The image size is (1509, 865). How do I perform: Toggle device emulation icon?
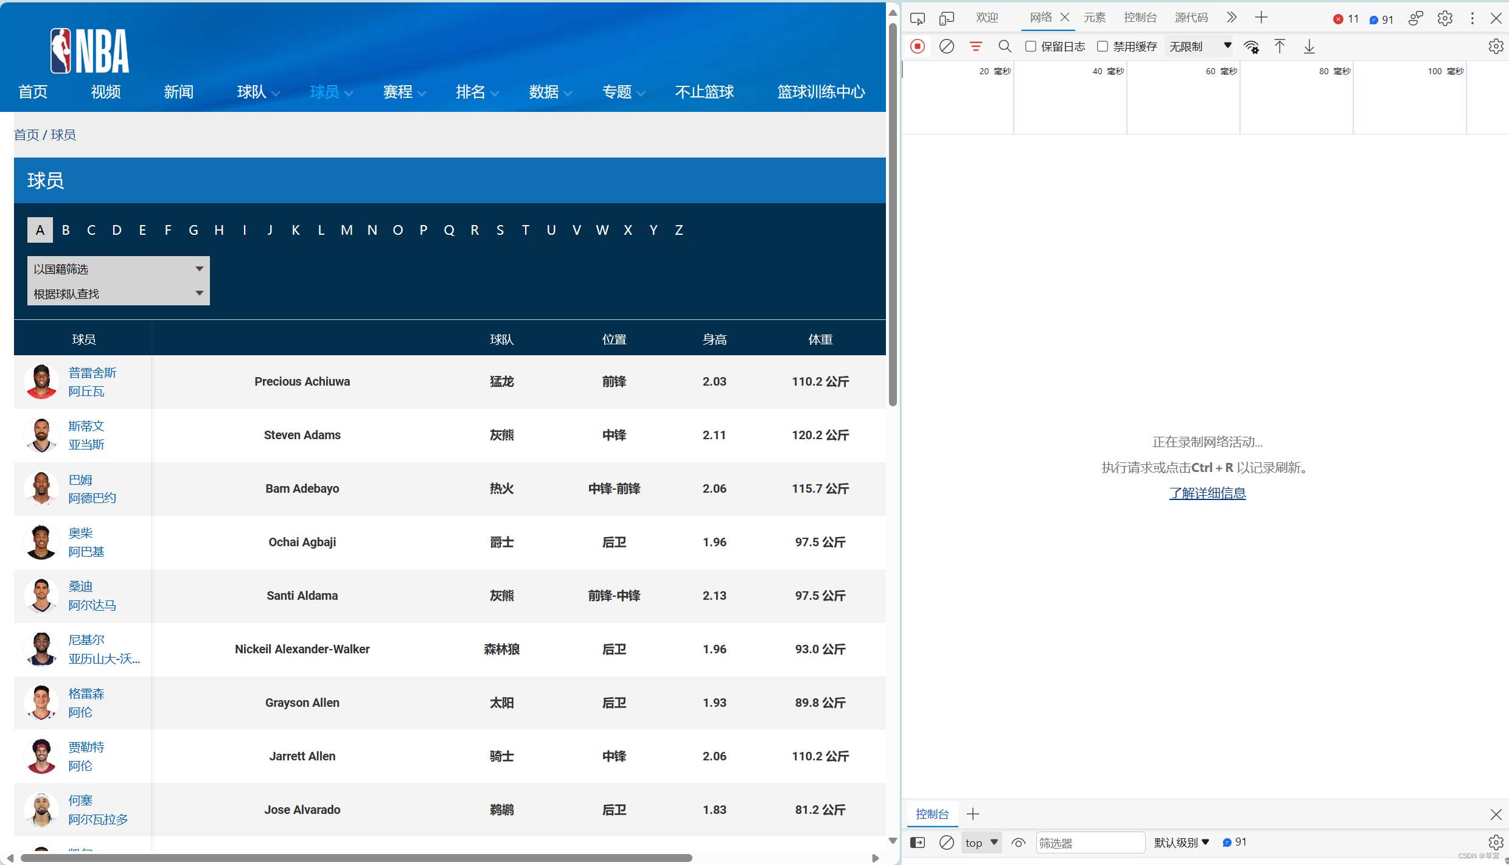click(x=946, y=18)
